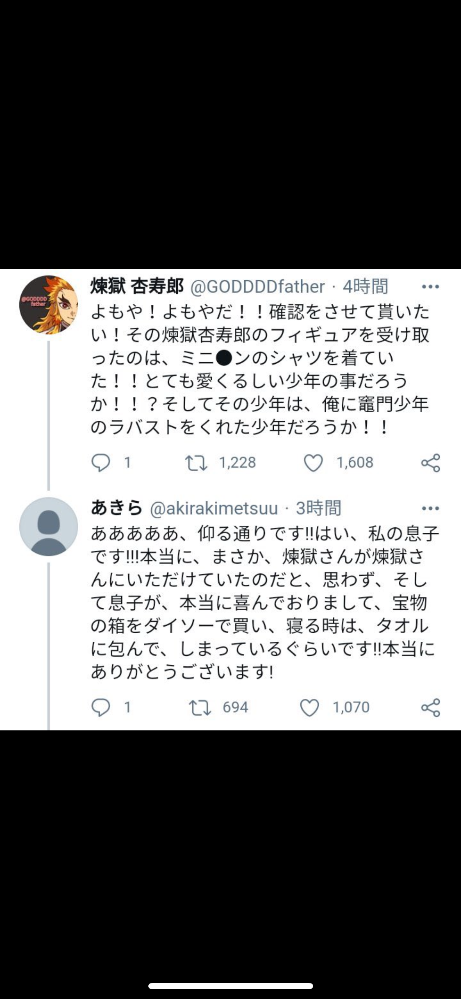Open あきら's default avatar
Image resolution: width=461 pixels, height=999 pixels.
pos(48,526)
